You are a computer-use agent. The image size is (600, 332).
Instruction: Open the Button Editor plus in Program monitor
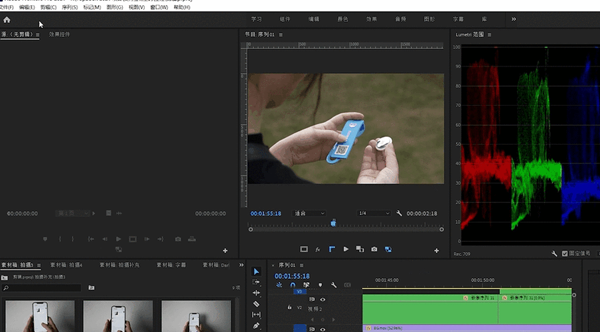[436, 250]
